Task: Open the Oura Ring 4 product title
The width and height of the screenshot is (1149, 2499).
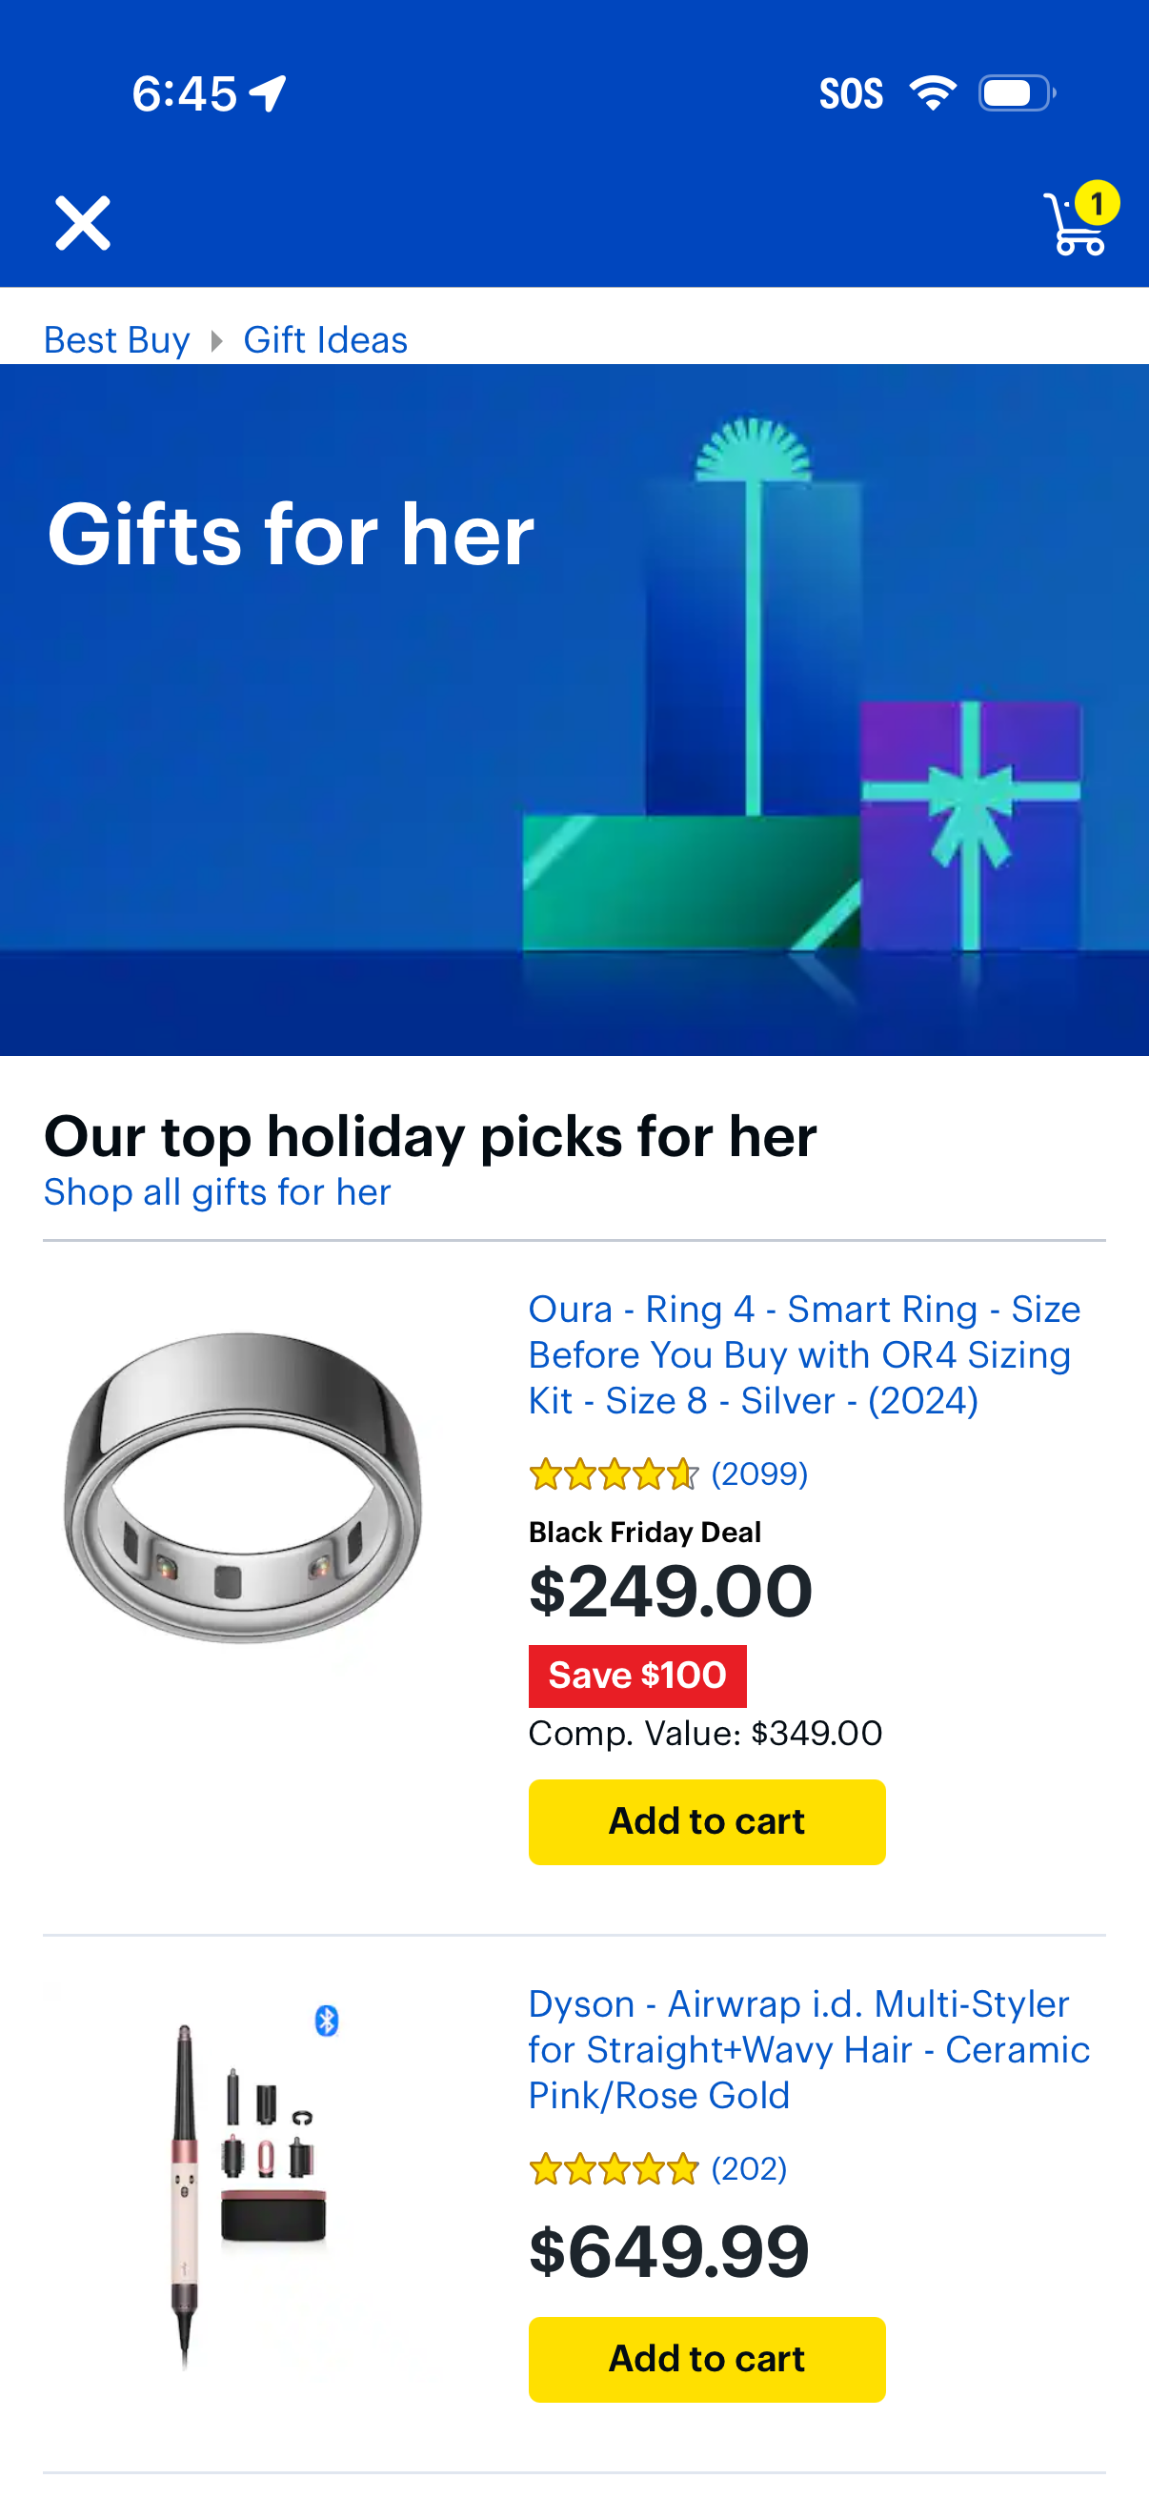Action: 805,1355
